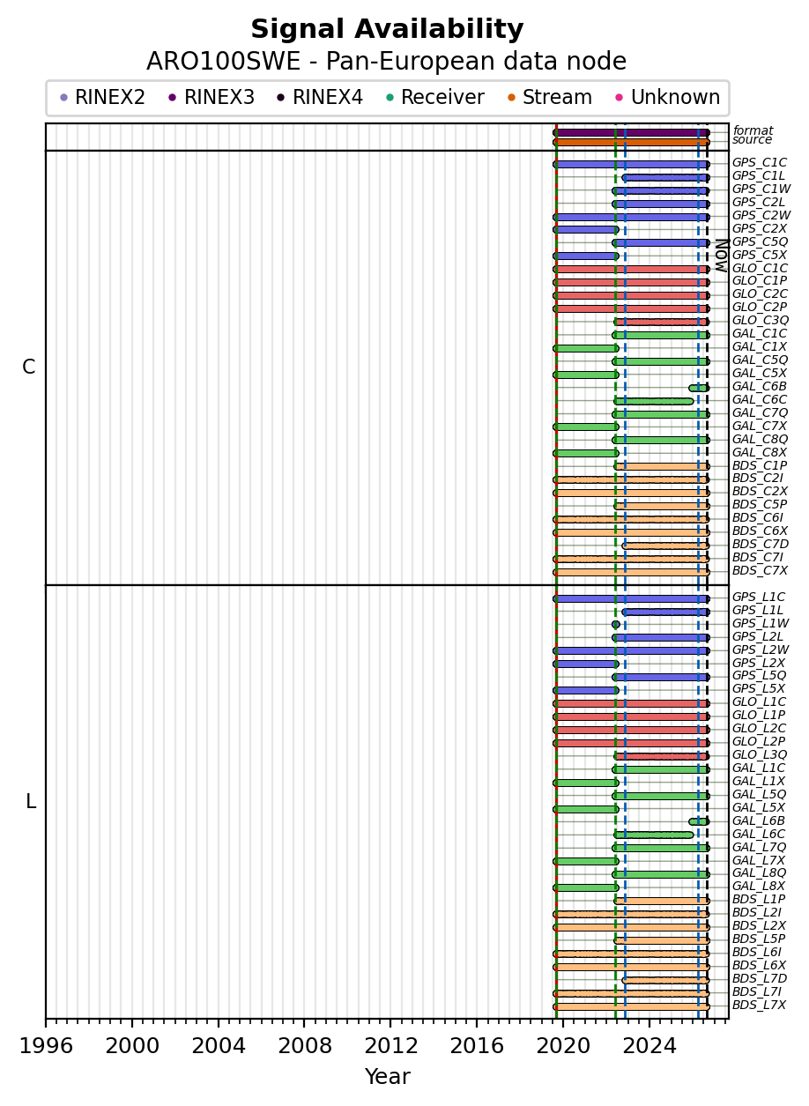Click the GPS_C5Q row label
Image resolution: width=809 pixels, height=1106 pixels.
point(761,241)
